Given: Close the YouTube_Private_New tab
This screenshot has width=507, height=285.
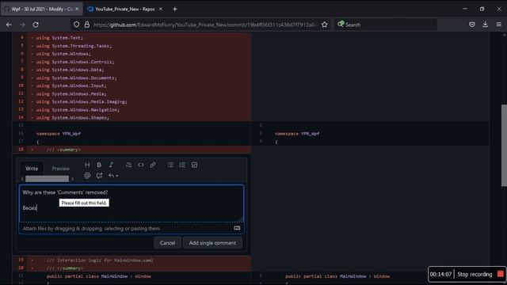Looking at the screenshot, I should pyautogui.click(x=160, y=9).
